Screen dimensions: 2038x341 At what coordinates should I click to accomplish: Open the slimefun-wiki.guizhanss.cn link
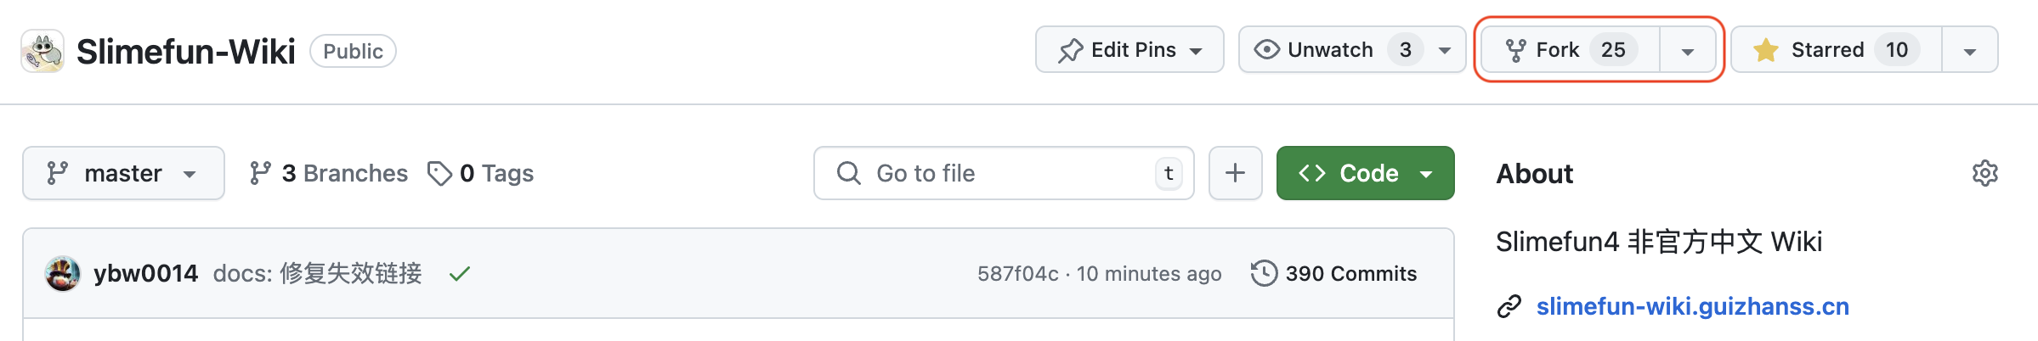click(1692, 306)
